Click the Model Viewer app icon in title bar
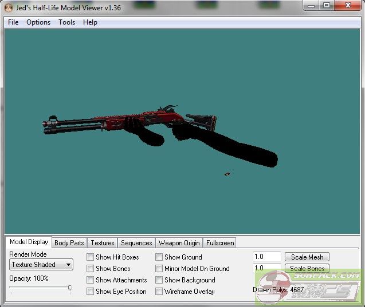365x307 pixels. [8, 7]
